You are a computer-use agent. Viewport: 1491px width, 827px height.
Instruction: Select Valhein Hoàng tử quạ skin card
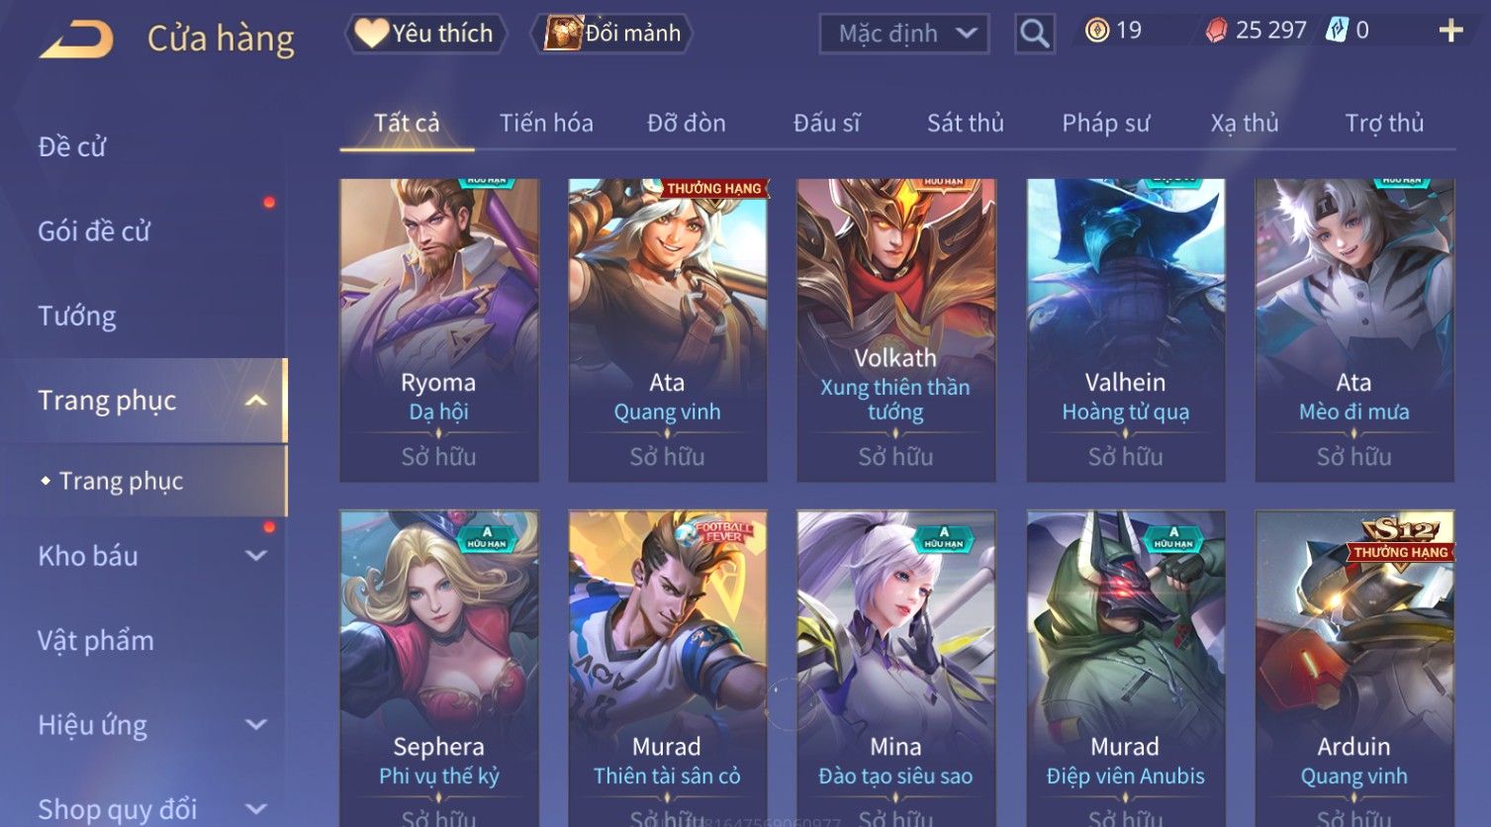point(1125,330)
